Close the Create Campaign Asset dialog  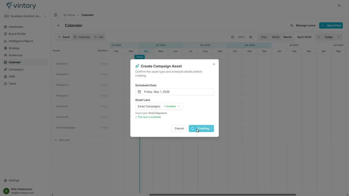(x=214, y=64)
